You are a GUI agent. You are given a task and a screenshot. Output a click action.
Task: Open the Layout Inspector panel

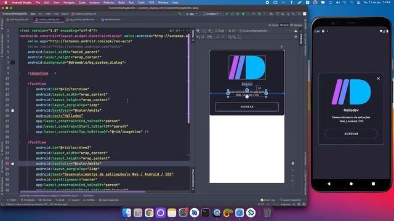(x=290, y=200)
